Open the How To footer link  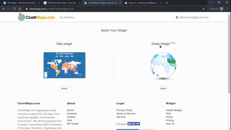[x=170, y=123]
